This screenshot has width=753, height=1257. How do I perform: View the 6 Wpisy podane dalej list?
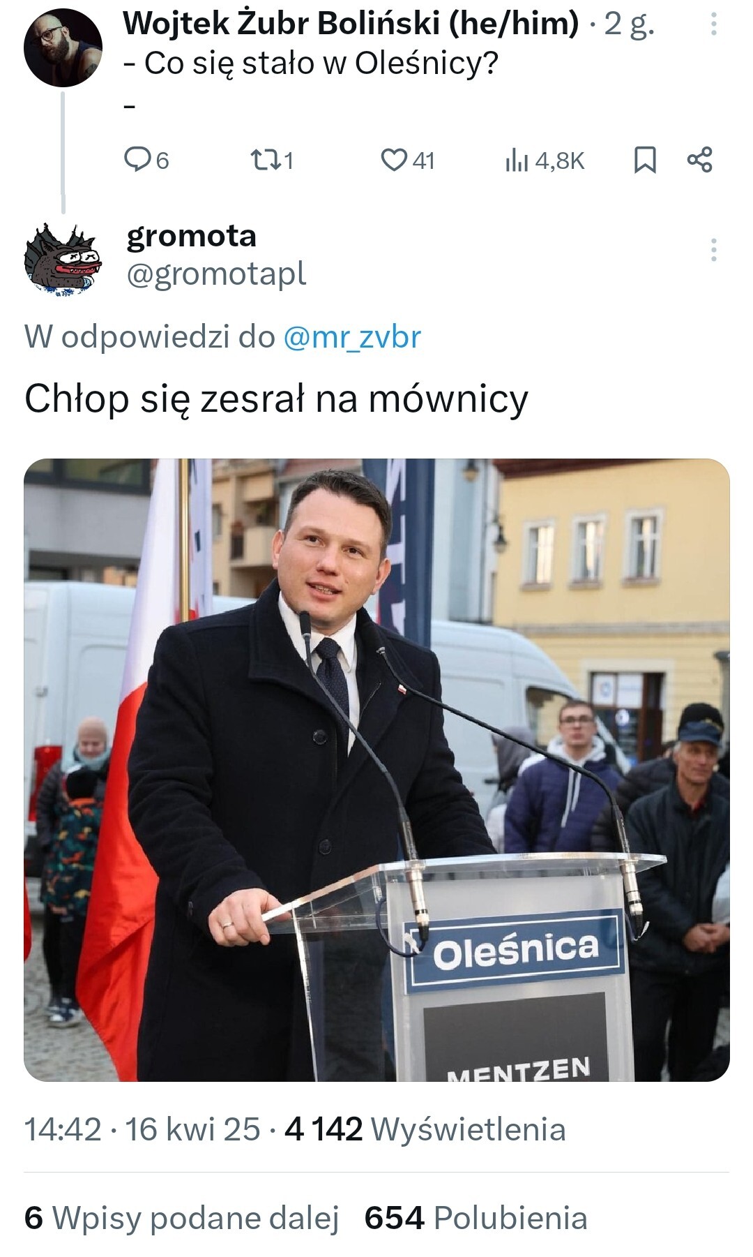181,1218
